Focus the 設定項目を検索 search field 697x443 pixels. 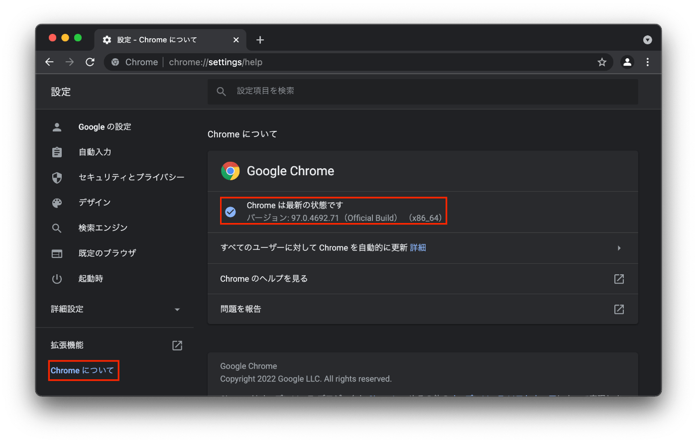click(x=423, y=91)
